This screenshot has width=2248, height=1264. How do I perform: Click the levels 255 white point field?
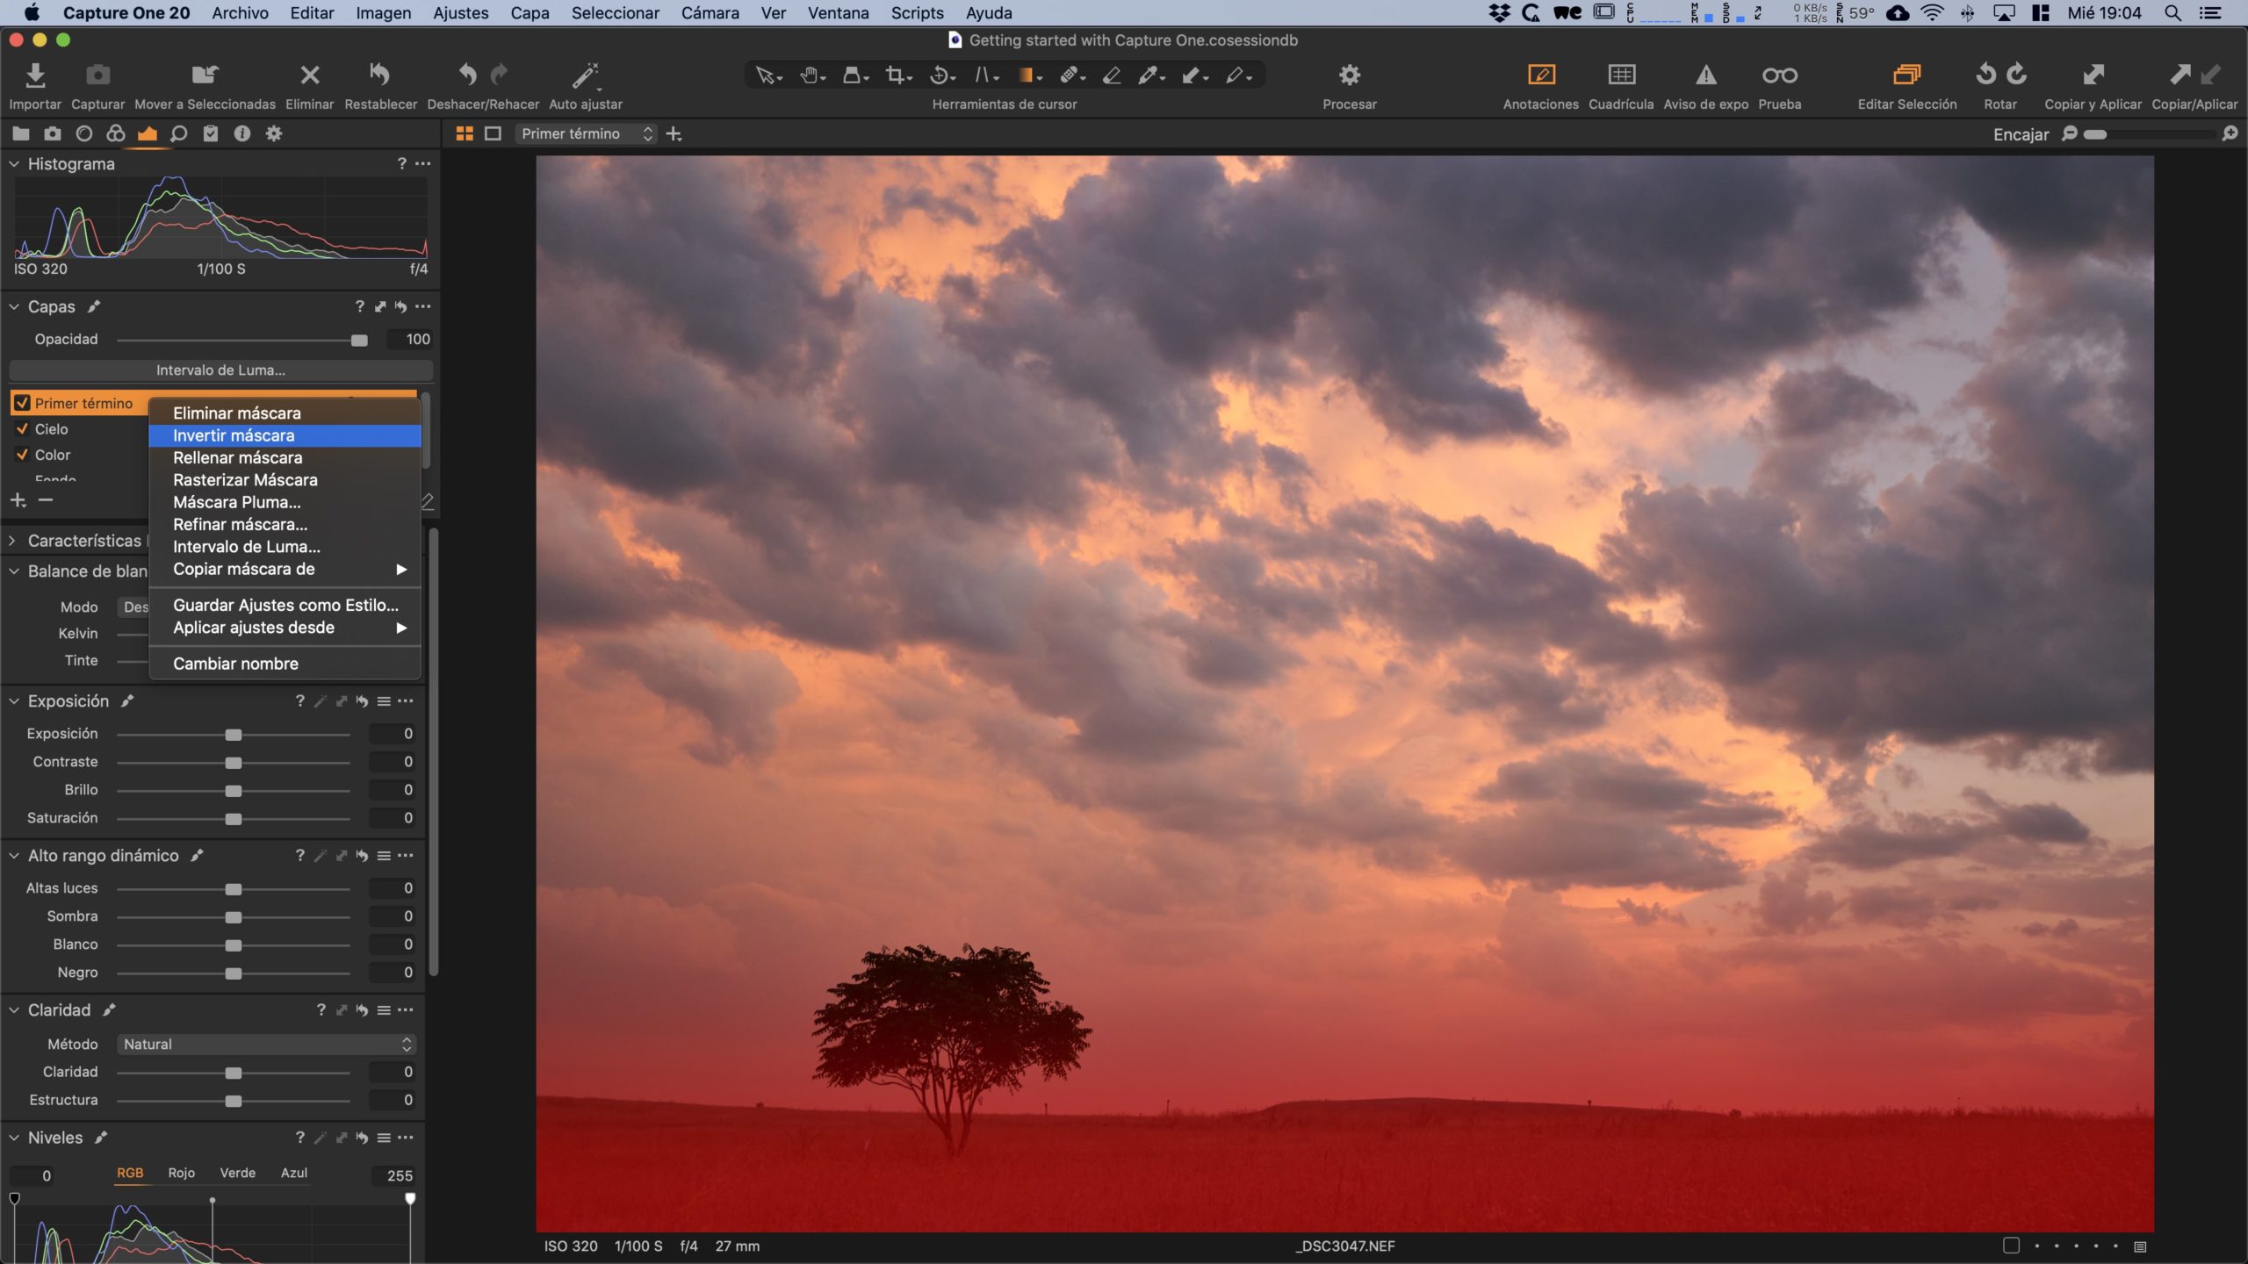coord(392,1175)
